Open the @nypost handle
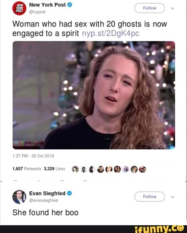The height and width of the screenshot is (233, 187). coord(37,12)
